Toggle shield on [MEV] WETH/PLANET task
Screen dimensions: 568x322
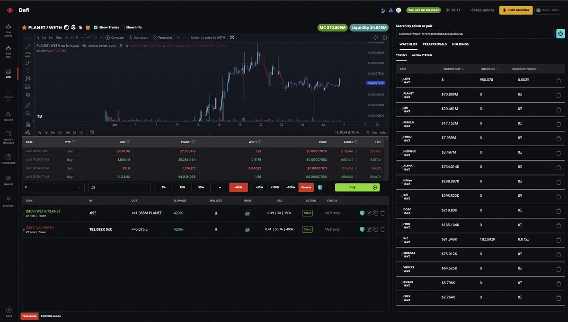363,213
